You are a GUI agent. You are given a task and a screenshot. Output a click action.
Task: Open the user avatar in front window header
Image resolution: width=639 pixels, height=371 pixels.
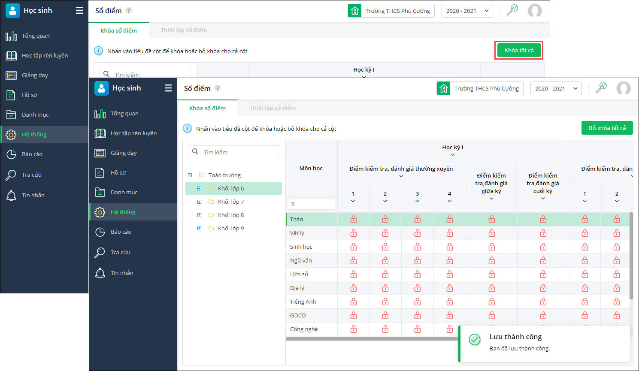pos(623,88)
